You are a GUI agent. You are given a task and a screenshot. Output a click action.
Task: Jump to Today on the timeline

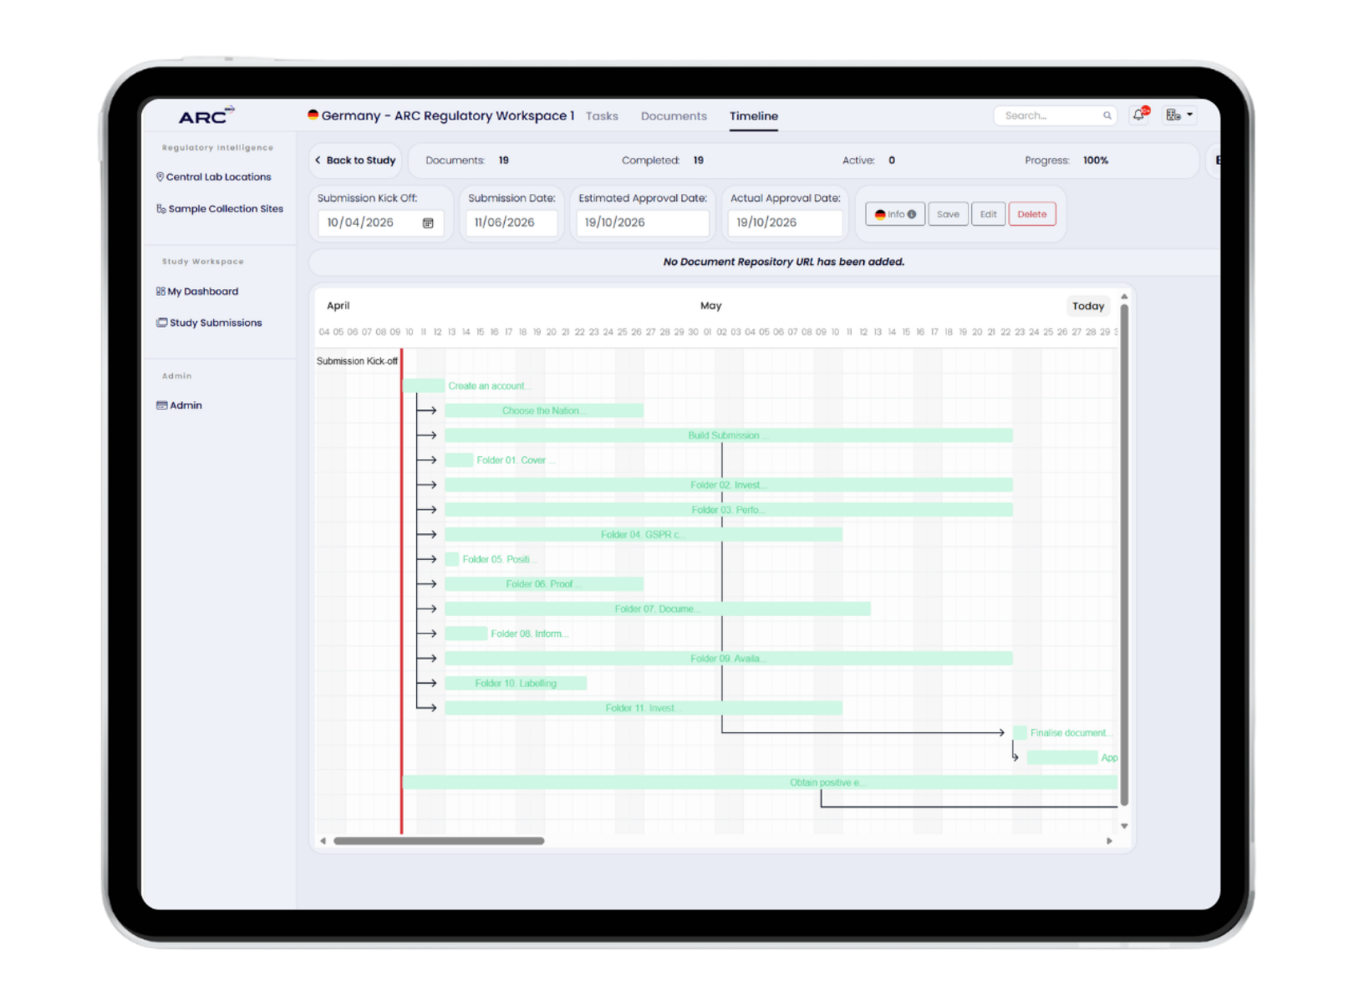(1088, 306)
